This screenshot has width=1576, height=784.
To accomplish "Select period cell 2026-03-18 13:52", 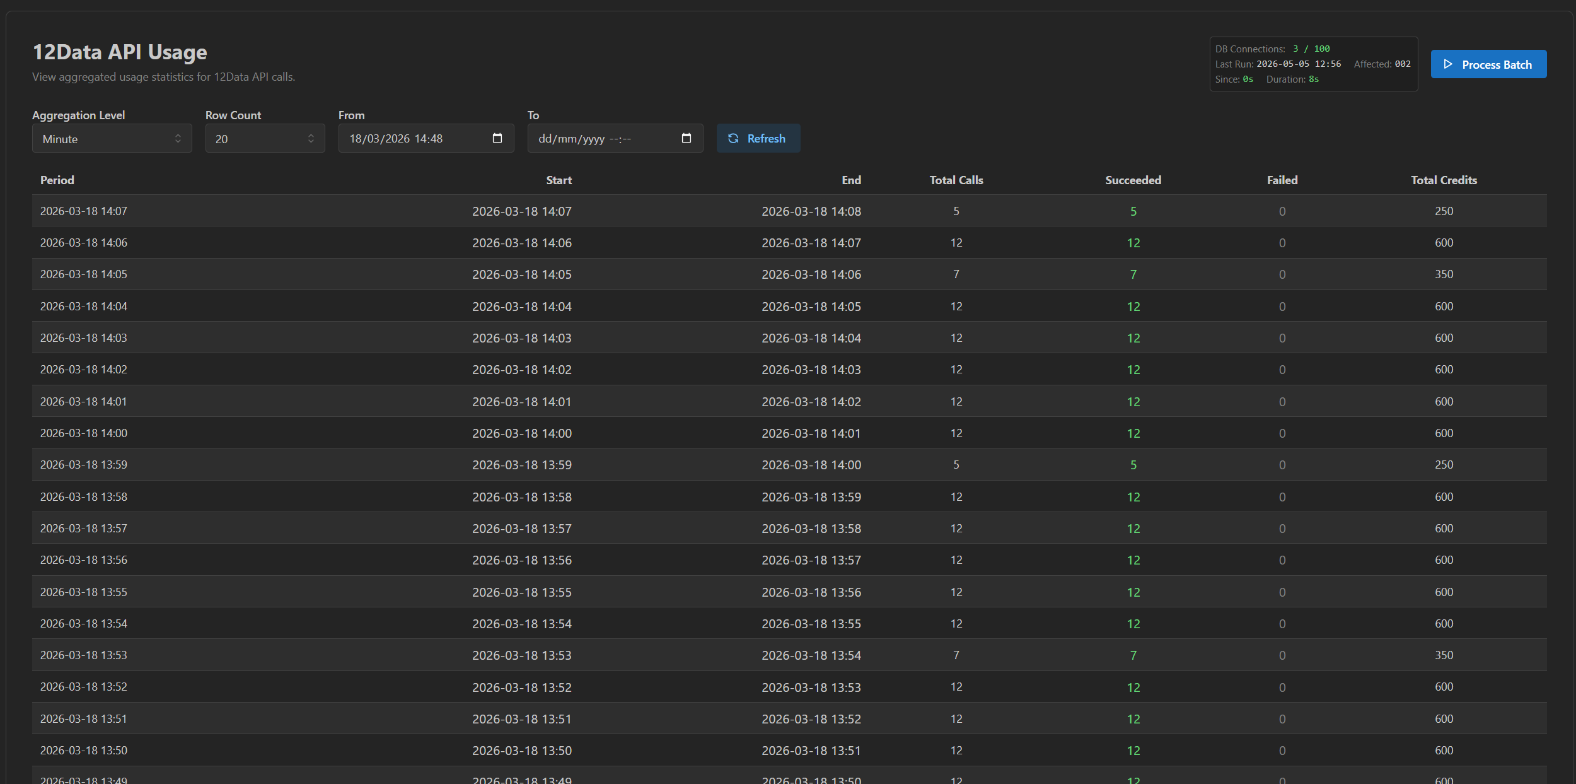I will tap(84, 687).
